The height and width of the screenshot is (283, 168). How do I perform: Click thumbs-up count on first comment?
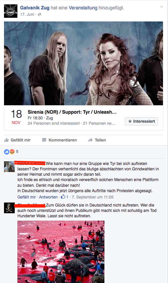65,197
